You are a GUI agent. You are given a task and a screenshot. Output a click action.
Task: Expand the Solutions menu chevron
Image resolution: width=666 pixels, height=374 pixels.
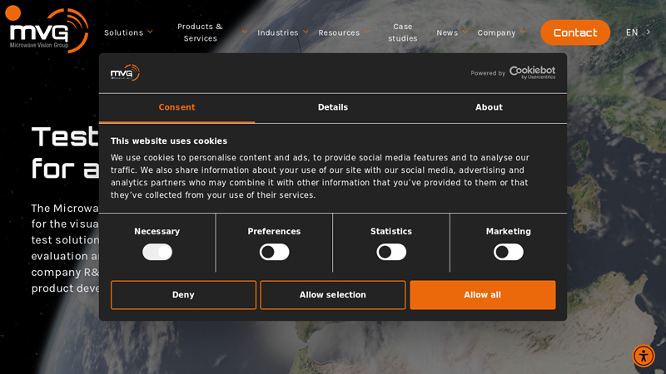tap(150, 32)
